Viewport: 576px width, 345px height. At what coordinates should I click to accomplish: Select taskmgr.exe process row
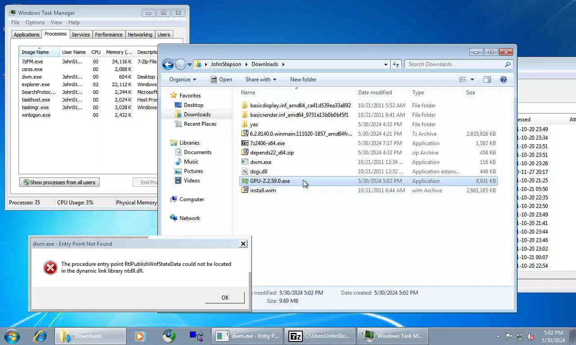(x=88, y=107)
